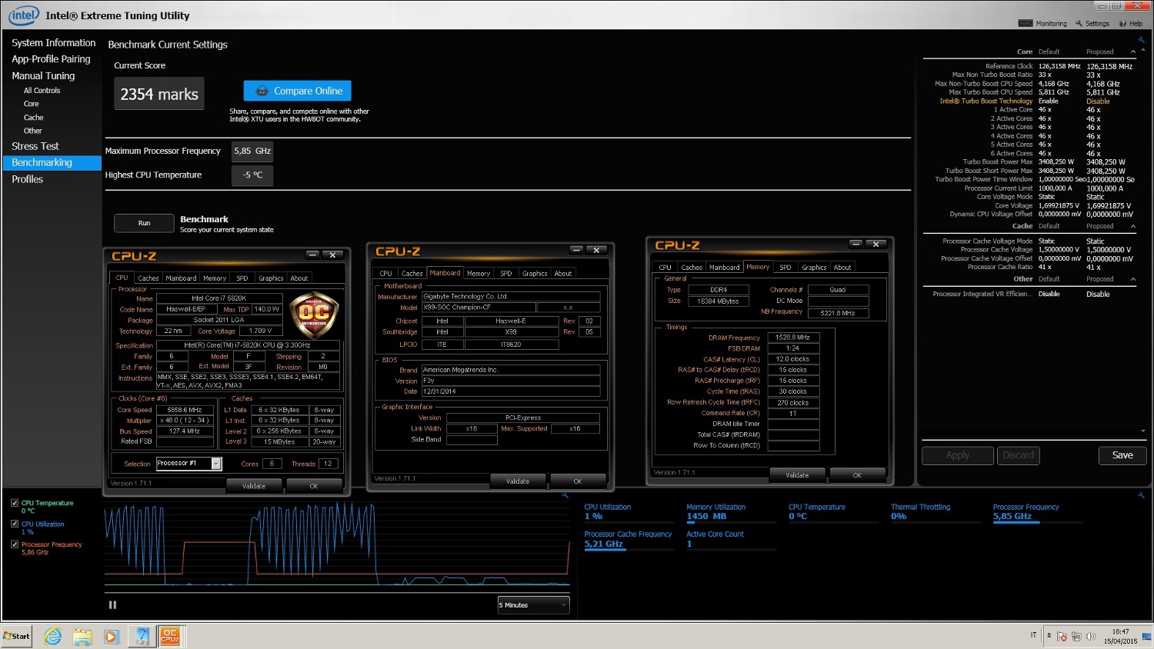The width and height of the screenshot is (1154, 649).
Task: Open Monitoring view from top bar
Action: tap(1042, 24)
